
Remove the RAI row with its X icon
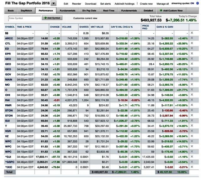pyautogui.click(x=192, y=100)
